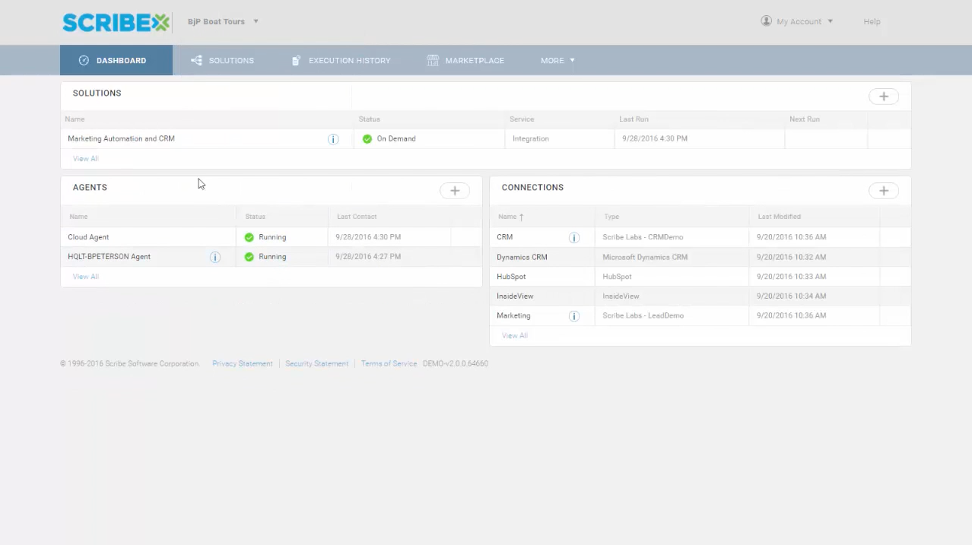The image size is (972, 545).
Task: Click Cloud Agent Running status icon
Action: (x=249, y=237)
